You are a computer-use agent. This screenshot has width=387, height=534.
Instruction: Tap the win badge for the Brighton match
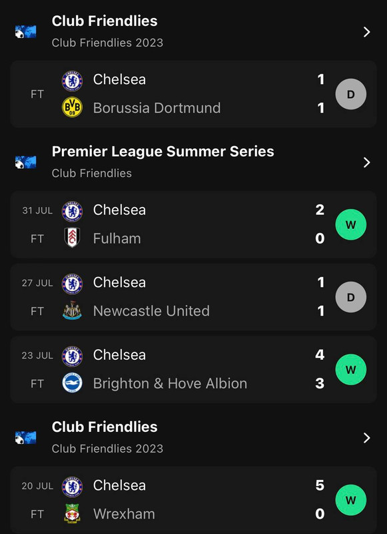[350, 370]
